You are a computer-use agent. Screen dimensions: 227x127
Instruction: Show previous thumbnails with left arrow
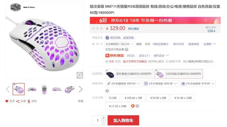pos(8,89)
